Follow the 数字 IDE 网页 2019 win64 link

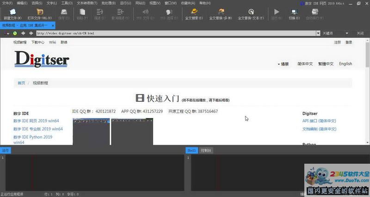[x=36, y=121]
